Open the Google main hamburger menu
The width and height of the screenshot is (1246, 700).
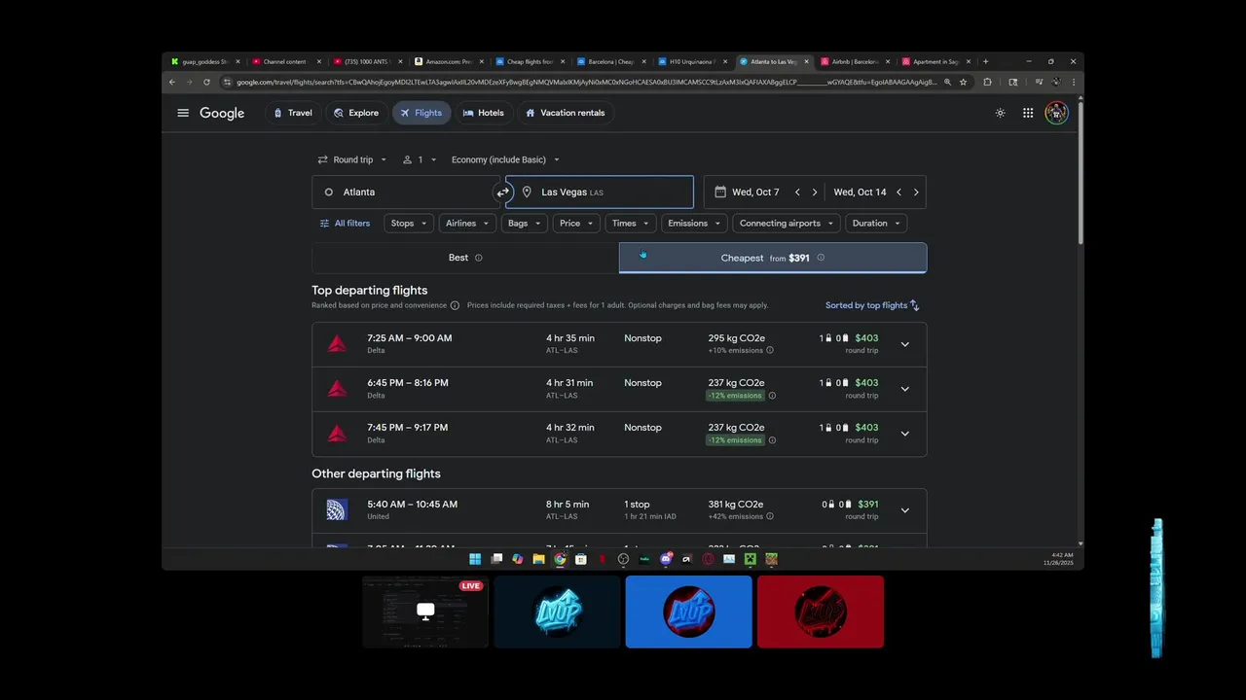pyautogui.click(x=182, y=113)
